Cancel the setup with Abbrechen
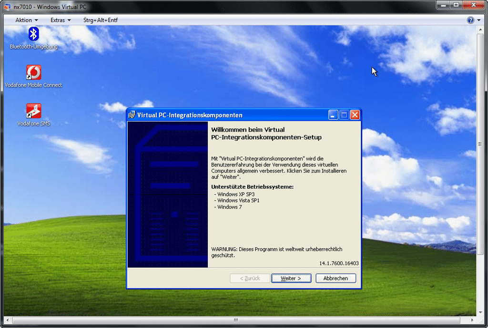 [335, 278]
